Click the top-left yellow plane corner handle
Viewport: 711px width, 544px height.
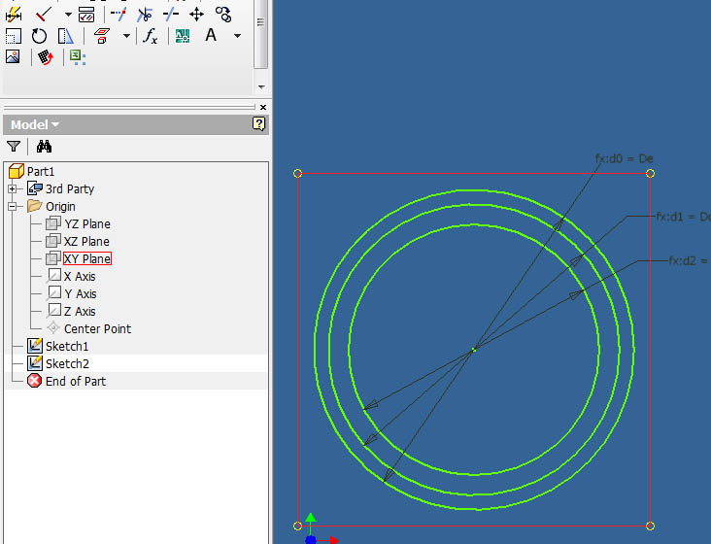click(x=297, y=173)
